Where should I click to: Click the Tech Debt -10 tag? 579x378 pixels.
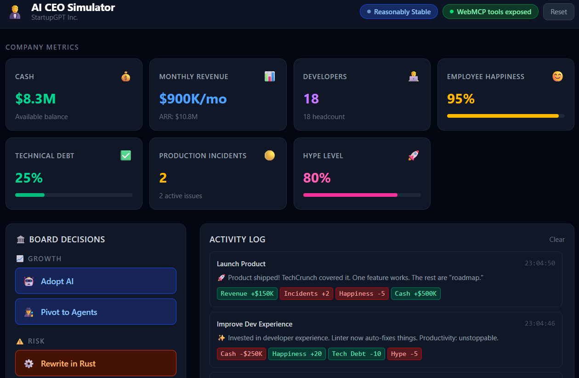pos(357,354)
